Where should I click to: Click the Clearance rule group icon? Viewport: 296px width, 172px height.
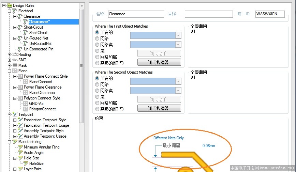pyautogui.click(x=20, y=16)
